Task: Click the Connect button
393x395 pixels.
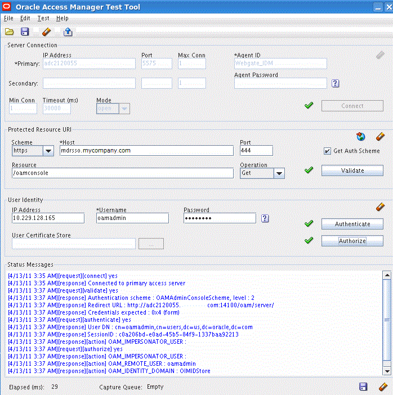Action: [352, 106]
